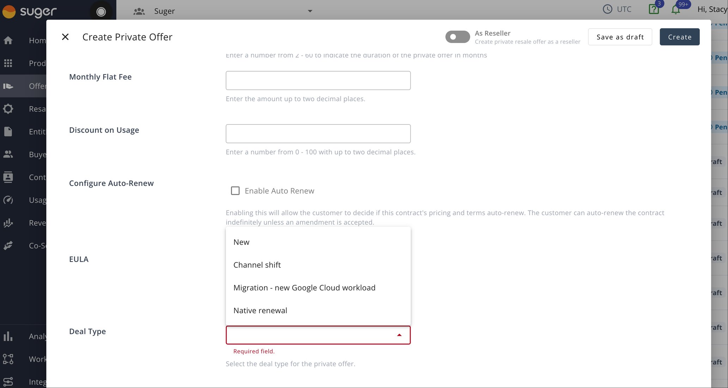Choose Migration - new Google Cloud workload

pyautogui.click(x=318, y=288)
